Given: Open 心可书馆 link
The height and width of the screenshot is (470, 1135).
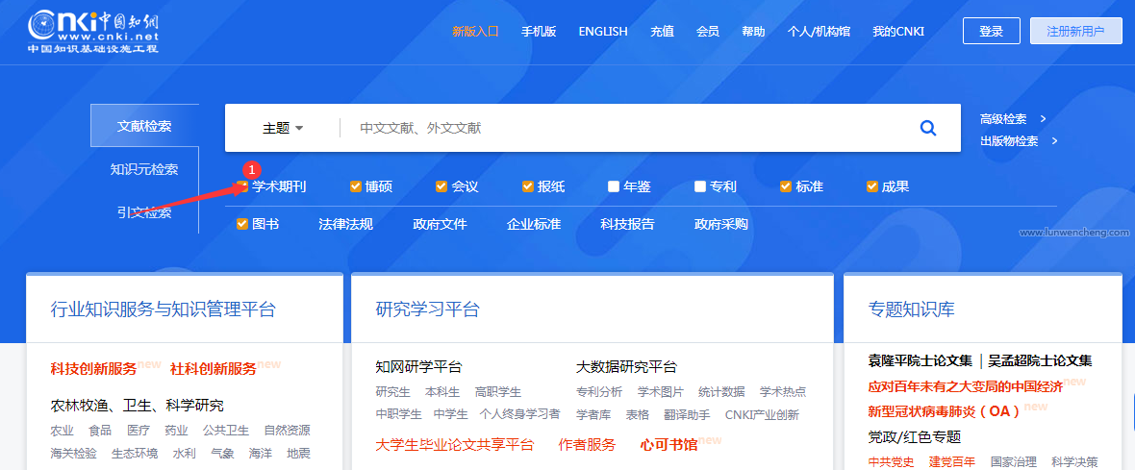Looking at the screenshot, I should (668, 445).
